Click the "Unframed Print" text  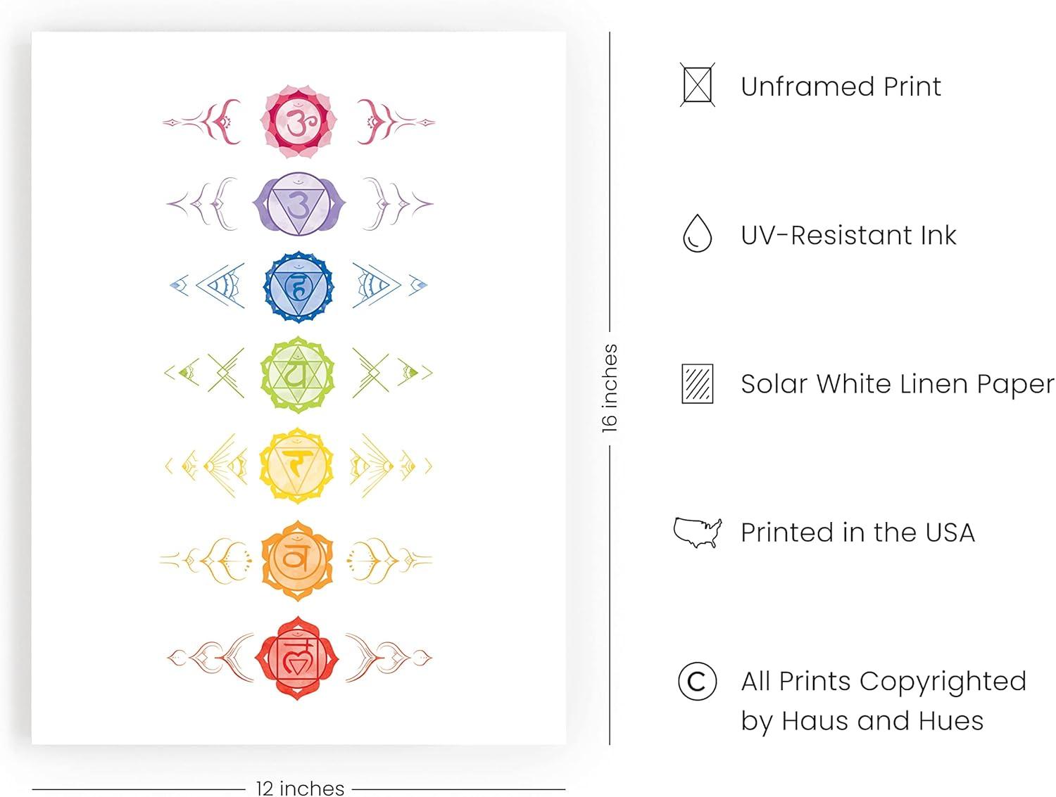[841, 87]
